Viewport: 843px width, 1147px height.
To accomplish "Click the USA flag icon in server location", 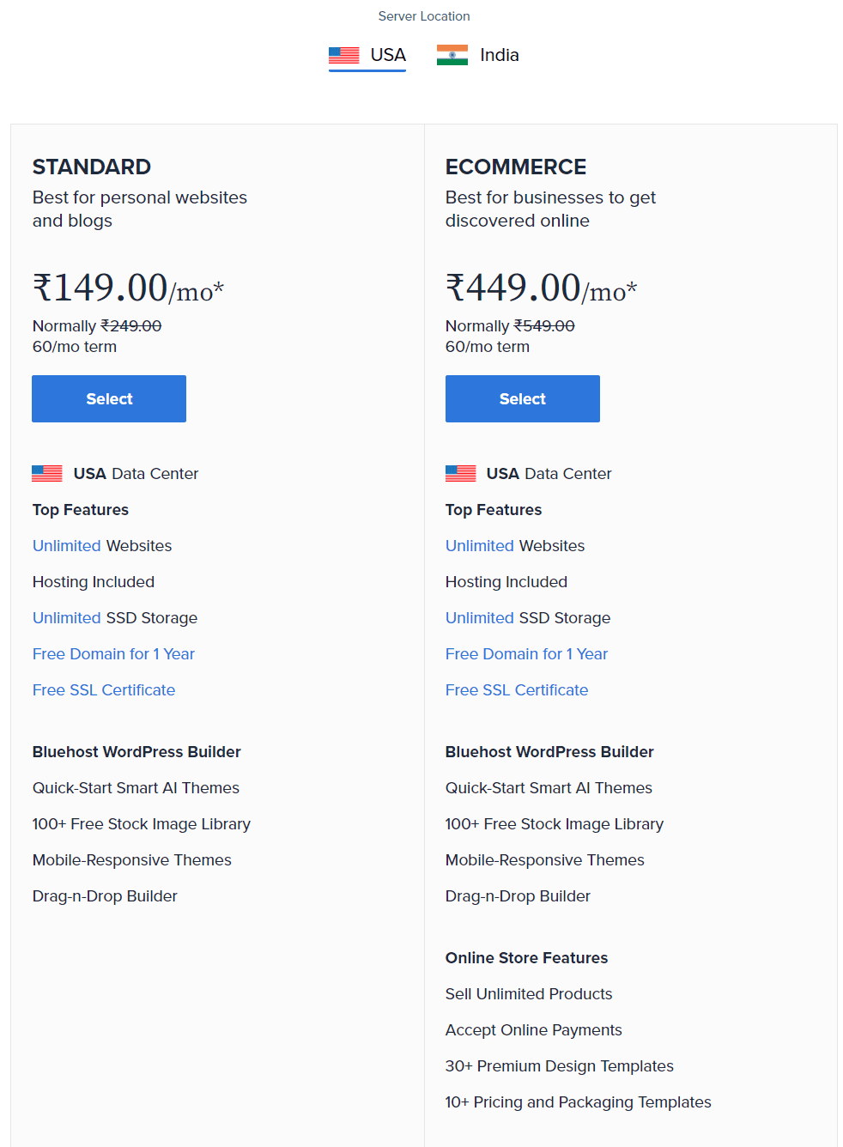I will pyautogui.click(x=344, y=55).
